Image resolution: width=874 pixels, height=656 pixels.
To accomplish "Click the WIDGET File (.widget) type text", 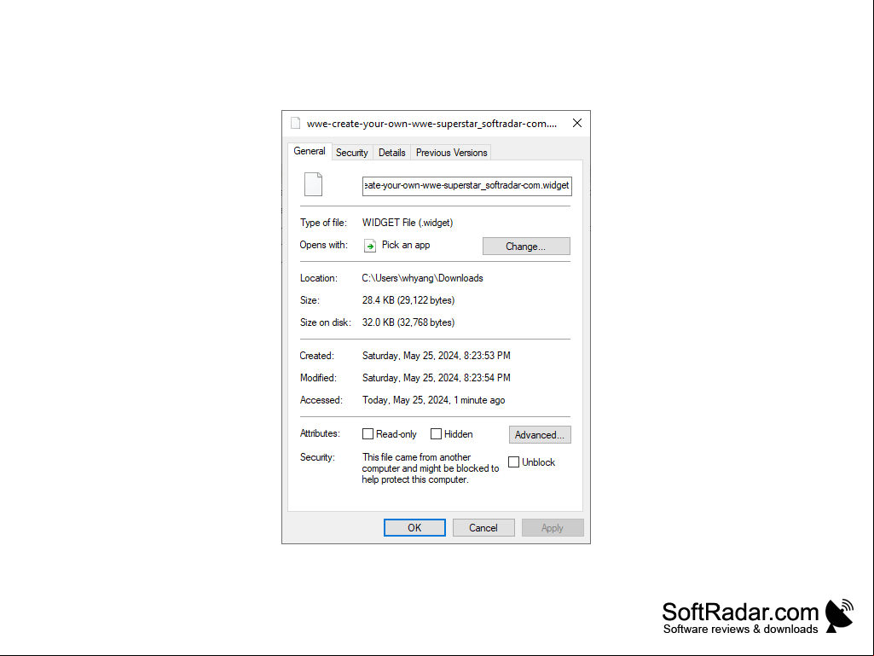I will (x=408, y=223).
